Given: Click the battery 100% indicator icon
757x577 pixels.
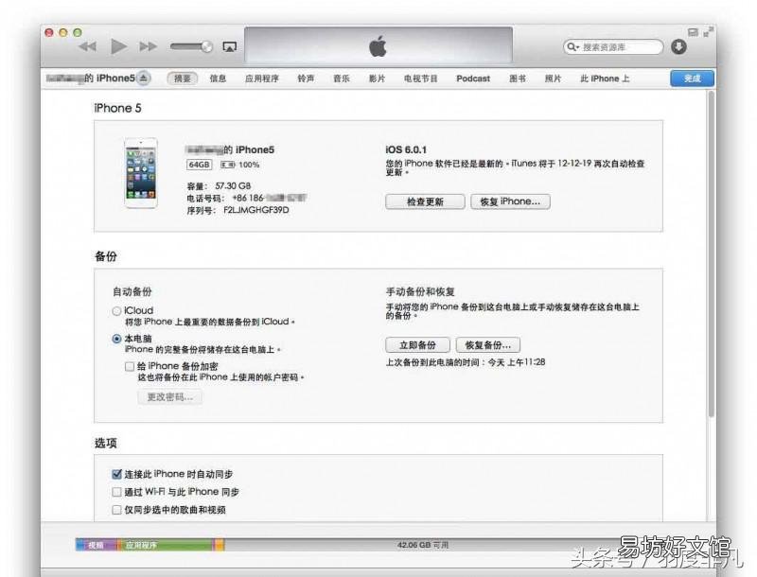Looking at the screenshot, I should coord(227,165).
